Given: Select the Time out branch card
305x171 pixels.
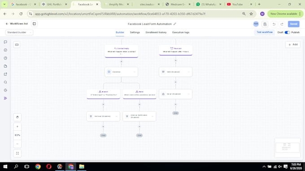Looking at the screenshot, I should 176,50.
